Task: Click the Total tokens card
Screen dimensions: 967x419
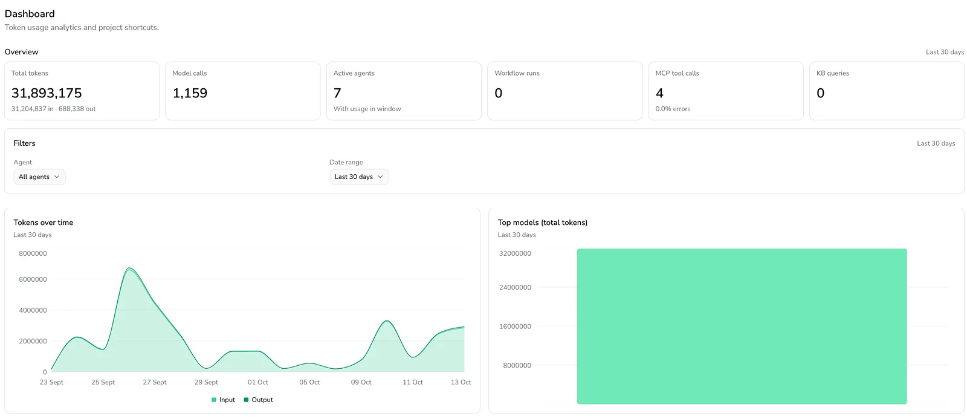Action: click(82, 91)
